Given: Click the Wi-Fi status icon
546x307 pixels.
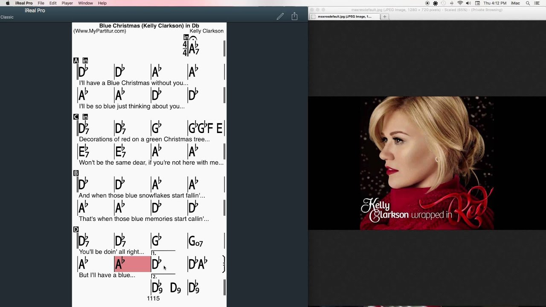Looking at the screenshot, I should tap(460, 3).
